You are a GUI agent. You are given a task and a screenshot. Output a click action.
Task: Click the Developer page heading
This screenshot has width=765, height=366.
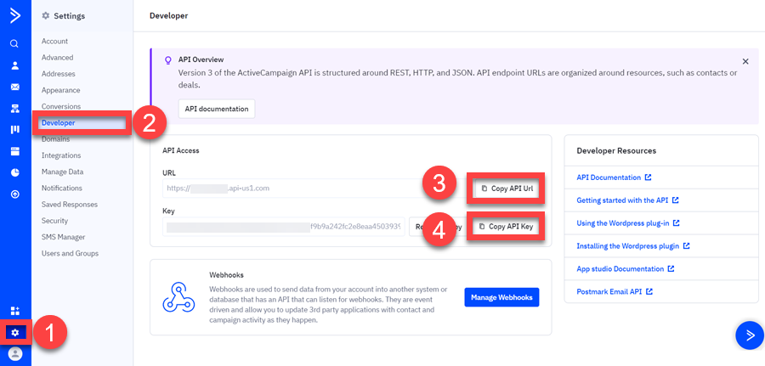tap(169, 16)
